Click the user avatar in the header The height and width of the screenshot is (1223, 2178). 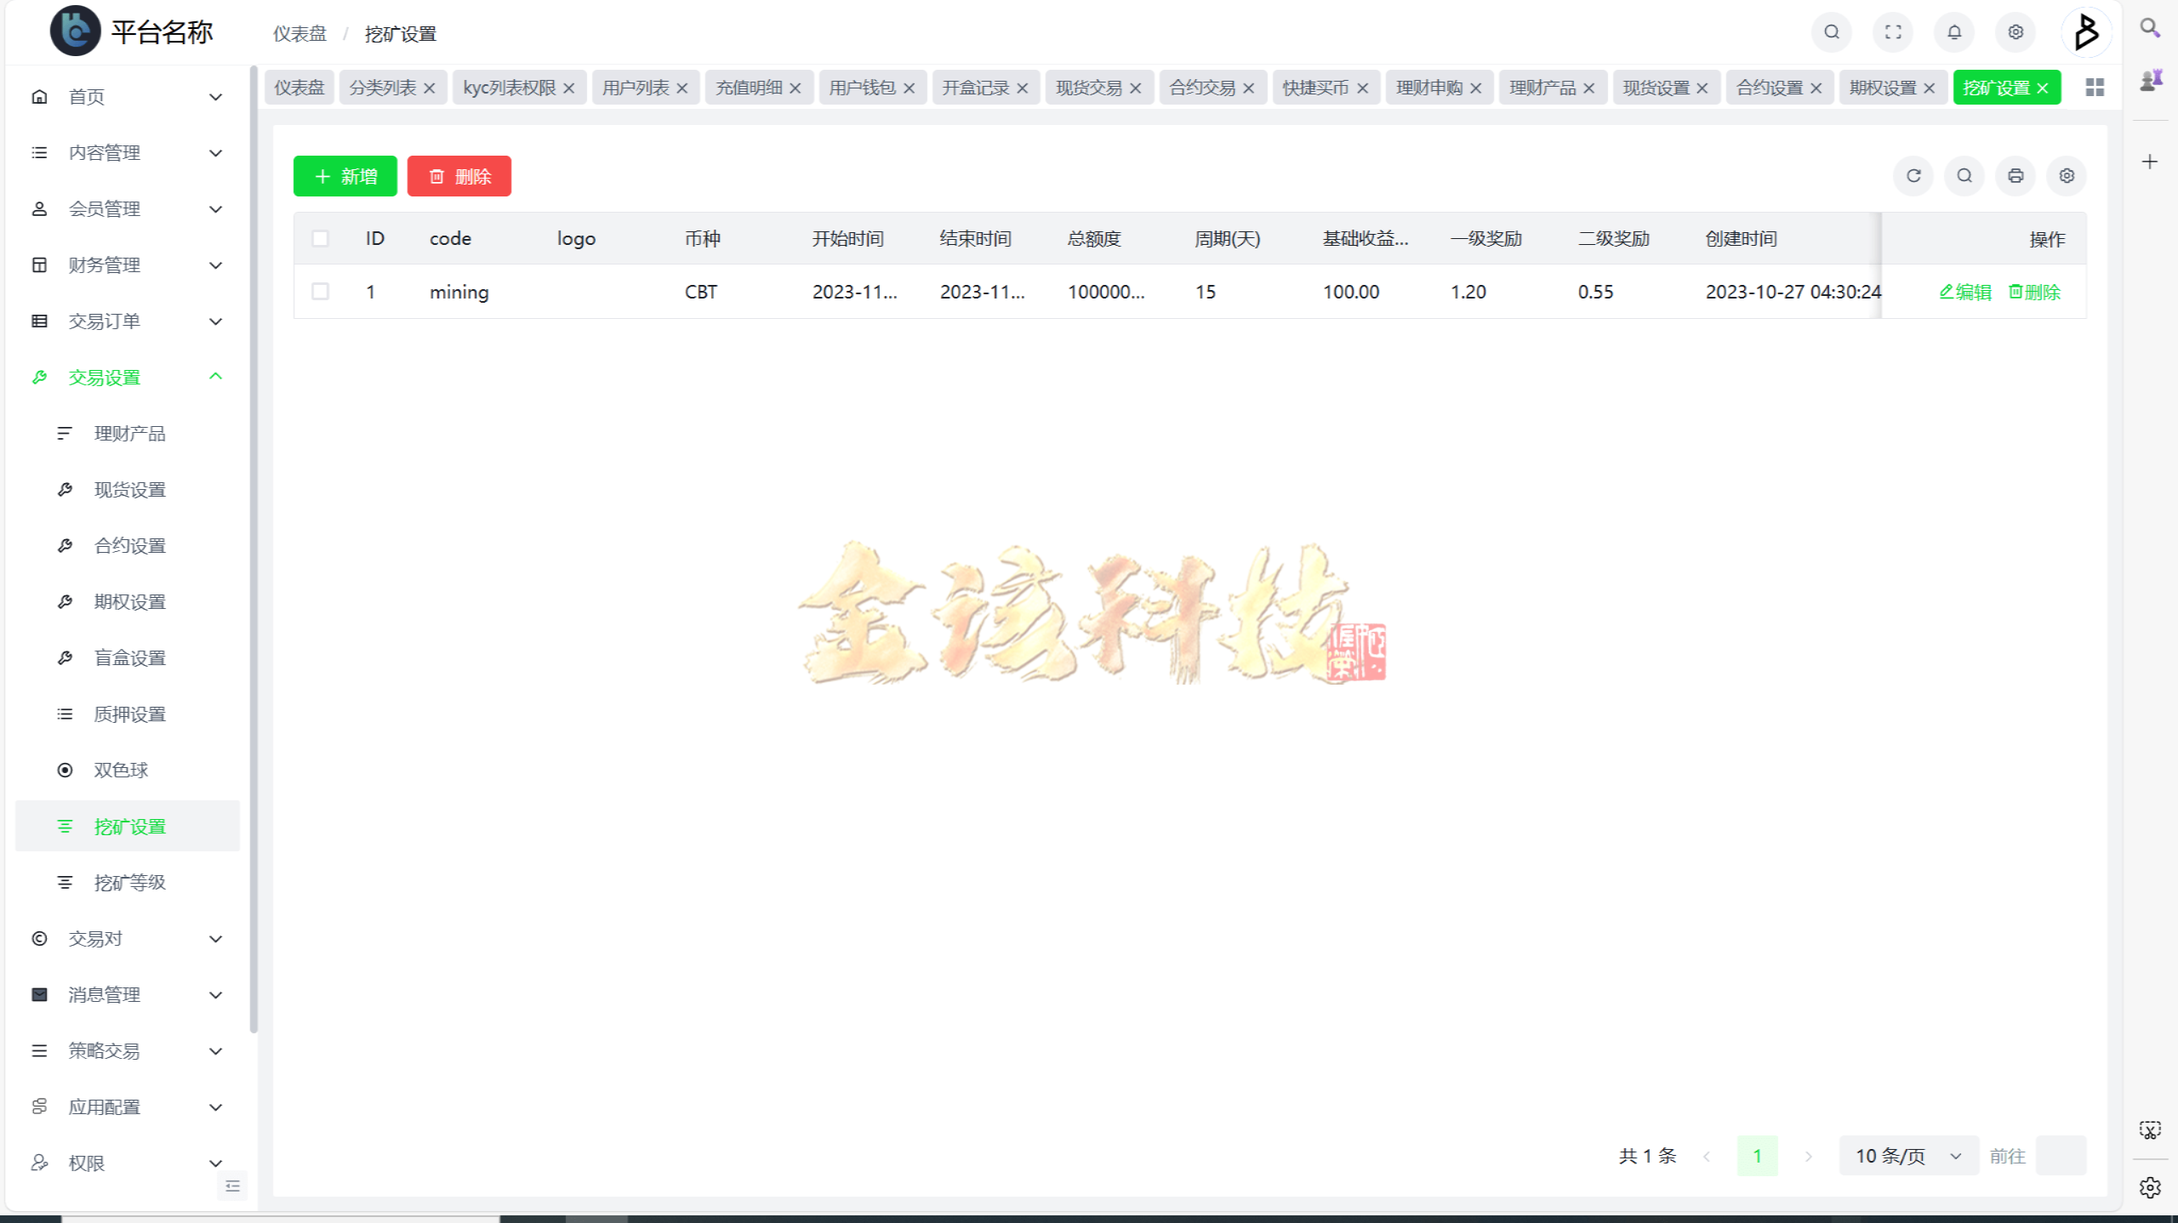2085,32
